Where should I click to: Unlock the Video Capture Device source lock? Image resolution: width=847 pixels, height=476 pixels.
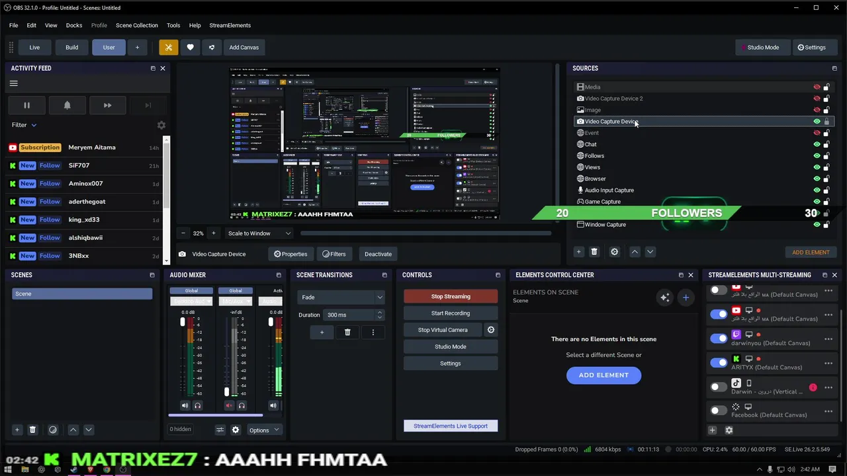pos(826,122)
